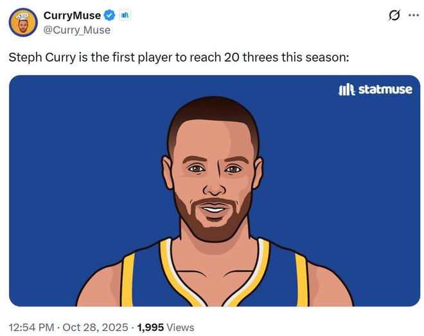Click the word "Steph Curry" in tweet

pos(39,57)
